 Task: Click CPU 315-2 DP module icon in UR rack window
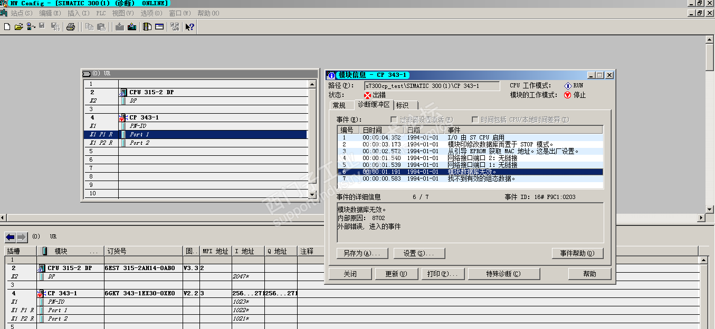point(123,92)
